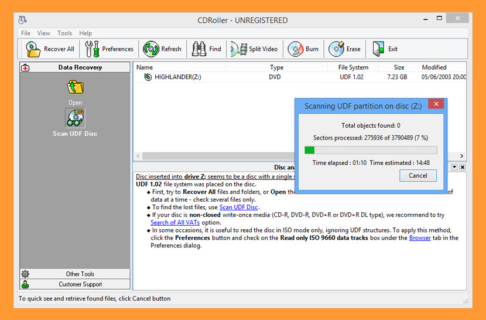Open the File menu
The image size is (486, 320).
pyautogui.click(x=26, y=33)
